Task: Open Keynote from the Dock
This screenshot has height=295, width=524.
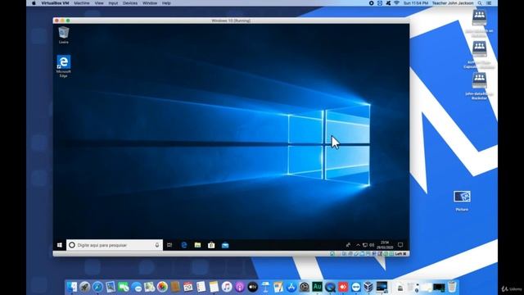Action: 265,287
